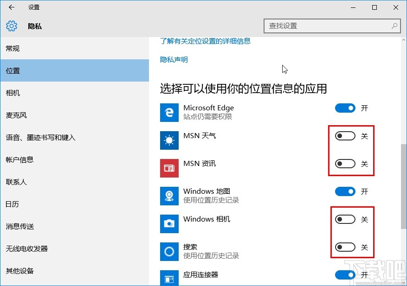Viewport: 407px width, 286px height.
Task: Click the back arrow to return
Action: coord(10,7)
